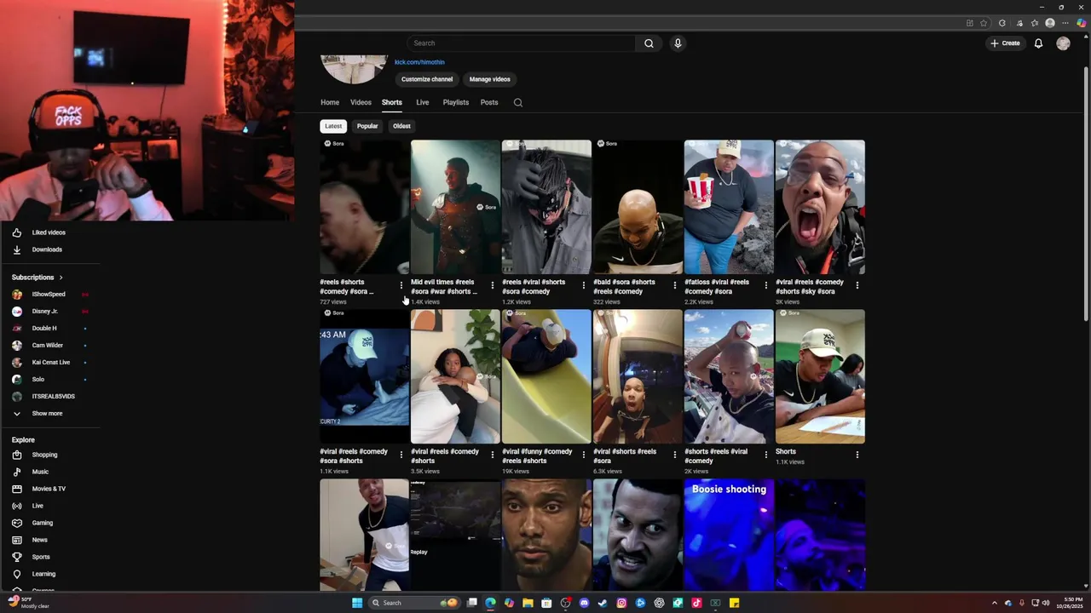Expand the Subscriptions section chevron
The width and height of the screenshot is (1091, 613).
pos(61,278)
